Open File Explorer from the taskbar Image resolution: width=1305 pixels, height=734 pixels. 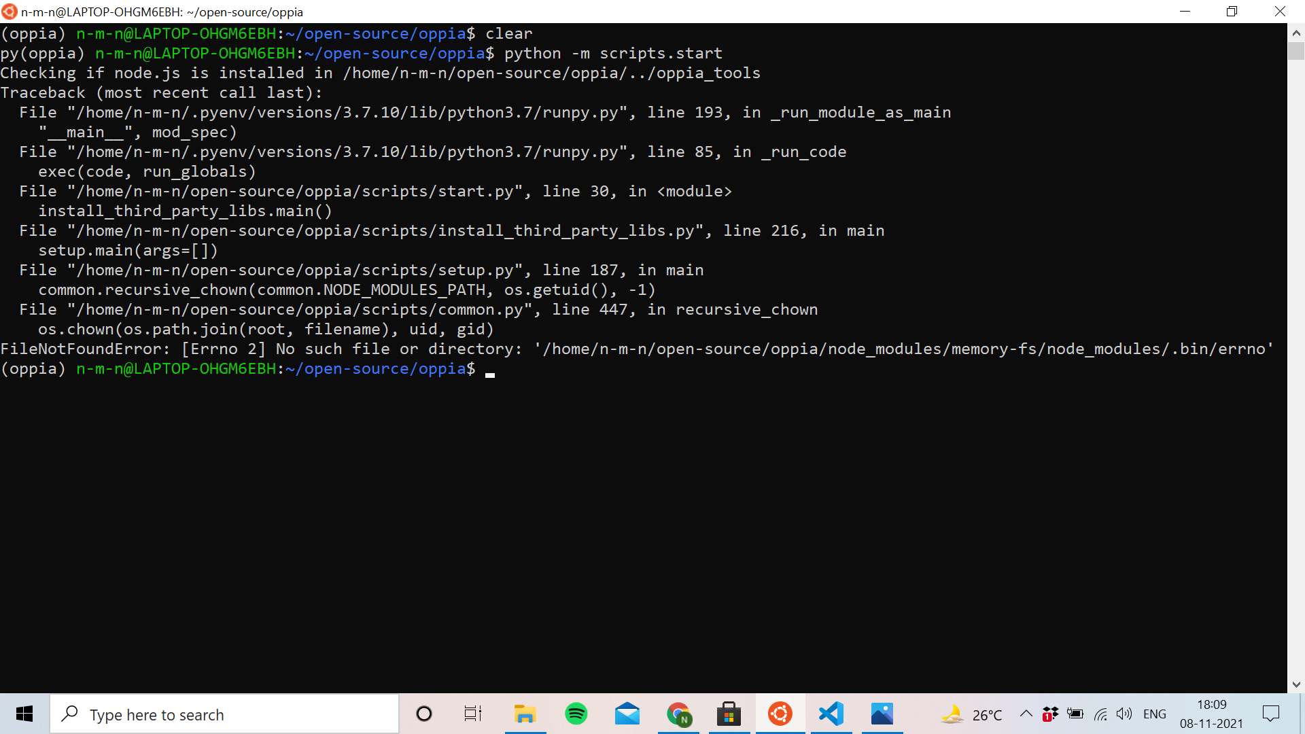point(525,714)
